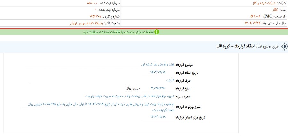Click the ticker symbol کگاز
Screen dimensions: 288x140
coord(275,10)
